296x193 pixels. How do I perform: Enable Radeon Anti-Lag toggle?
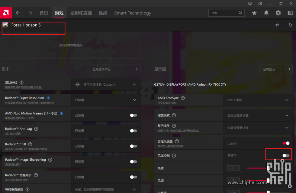coord(134,131)
